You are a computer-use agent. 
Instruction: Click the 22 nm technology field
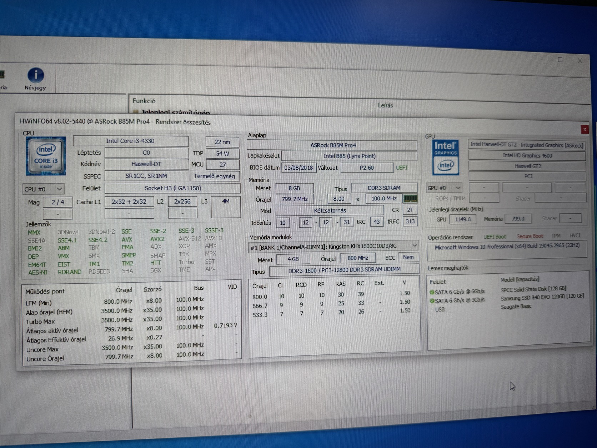222,142
